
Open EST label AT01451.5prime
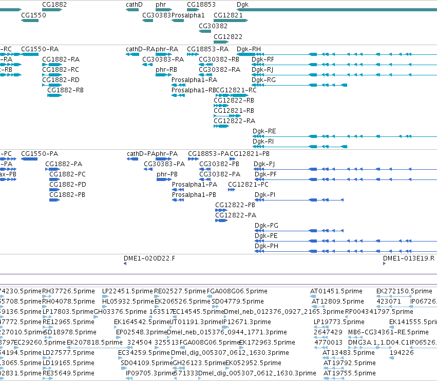[x=336, y=291]
